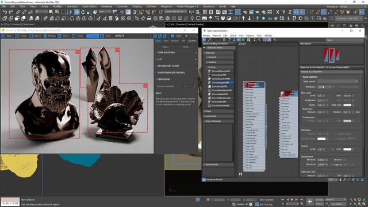Open the Apply preset dropdown
The width and height of the screenshot is (368, 207).
[338, 81]
